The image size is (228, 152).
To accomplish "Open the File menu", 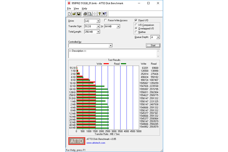I will click(x=69, y=9).
